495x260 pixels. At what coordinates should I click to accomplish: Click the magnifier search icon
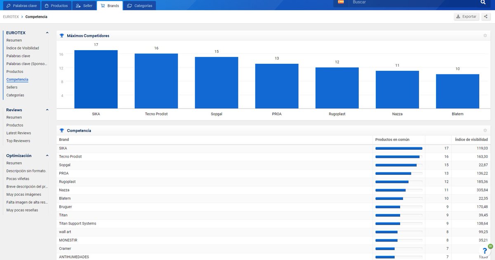(x=483, y=2)
